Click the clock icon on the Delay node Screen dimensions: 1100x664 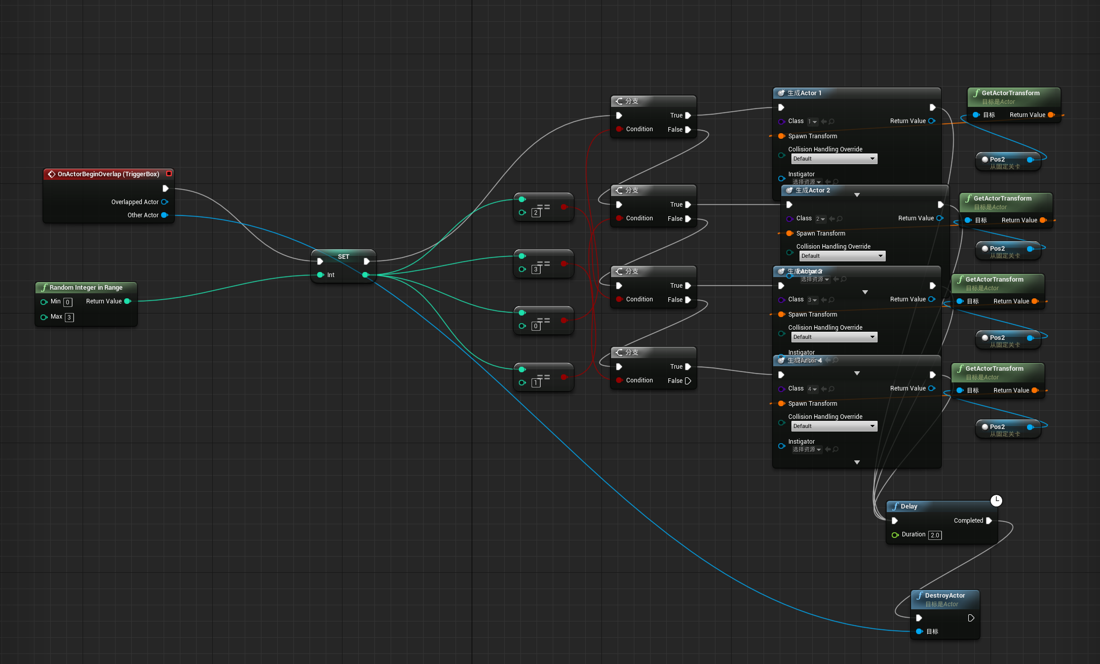point(996,500)
